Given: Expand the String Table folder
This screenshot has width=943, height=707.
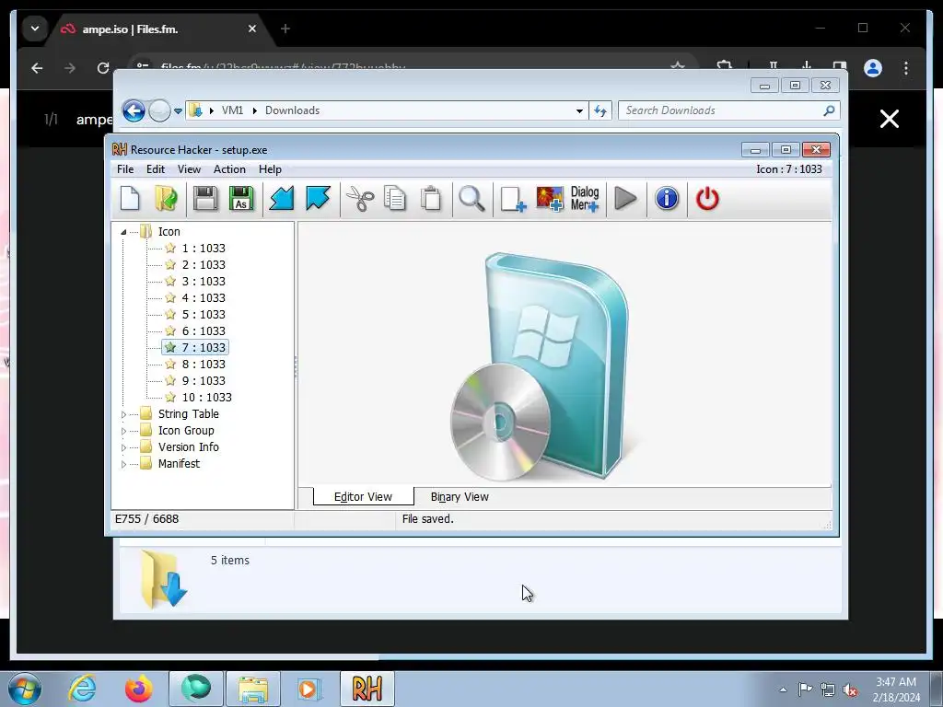Looking at the screenshot, I should 123,415.
